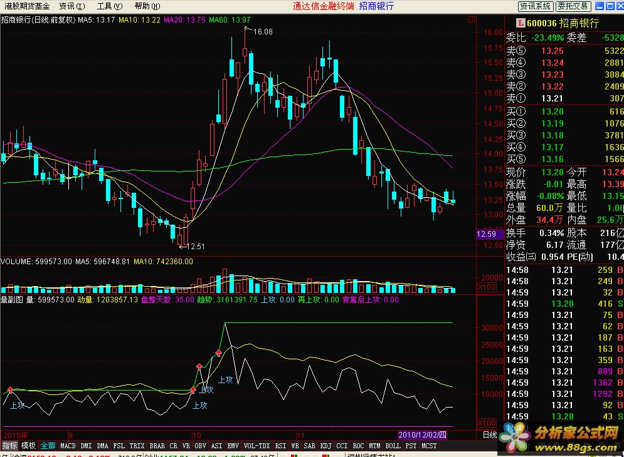The image size is (624, 457).
Task: Select the 指标 tab
Action: [9, 446]
